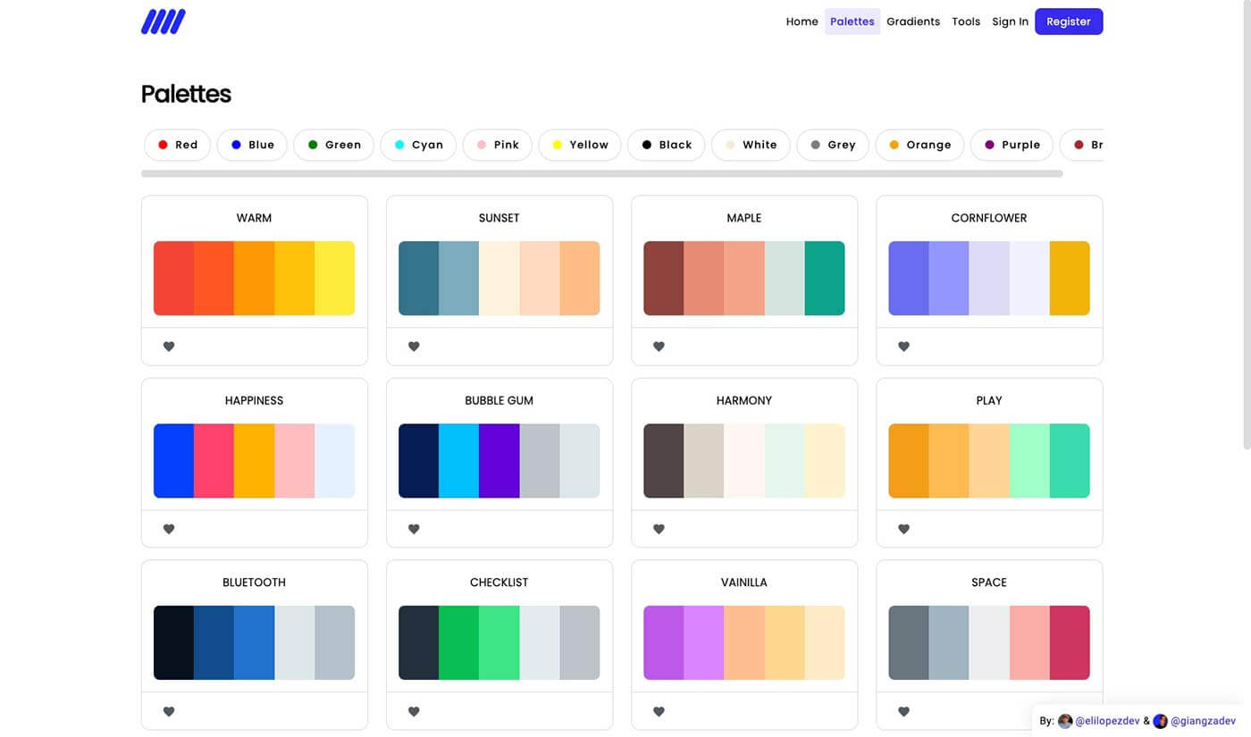Pick the purple swatch in BUBBLE GUM

coord(499,461)
